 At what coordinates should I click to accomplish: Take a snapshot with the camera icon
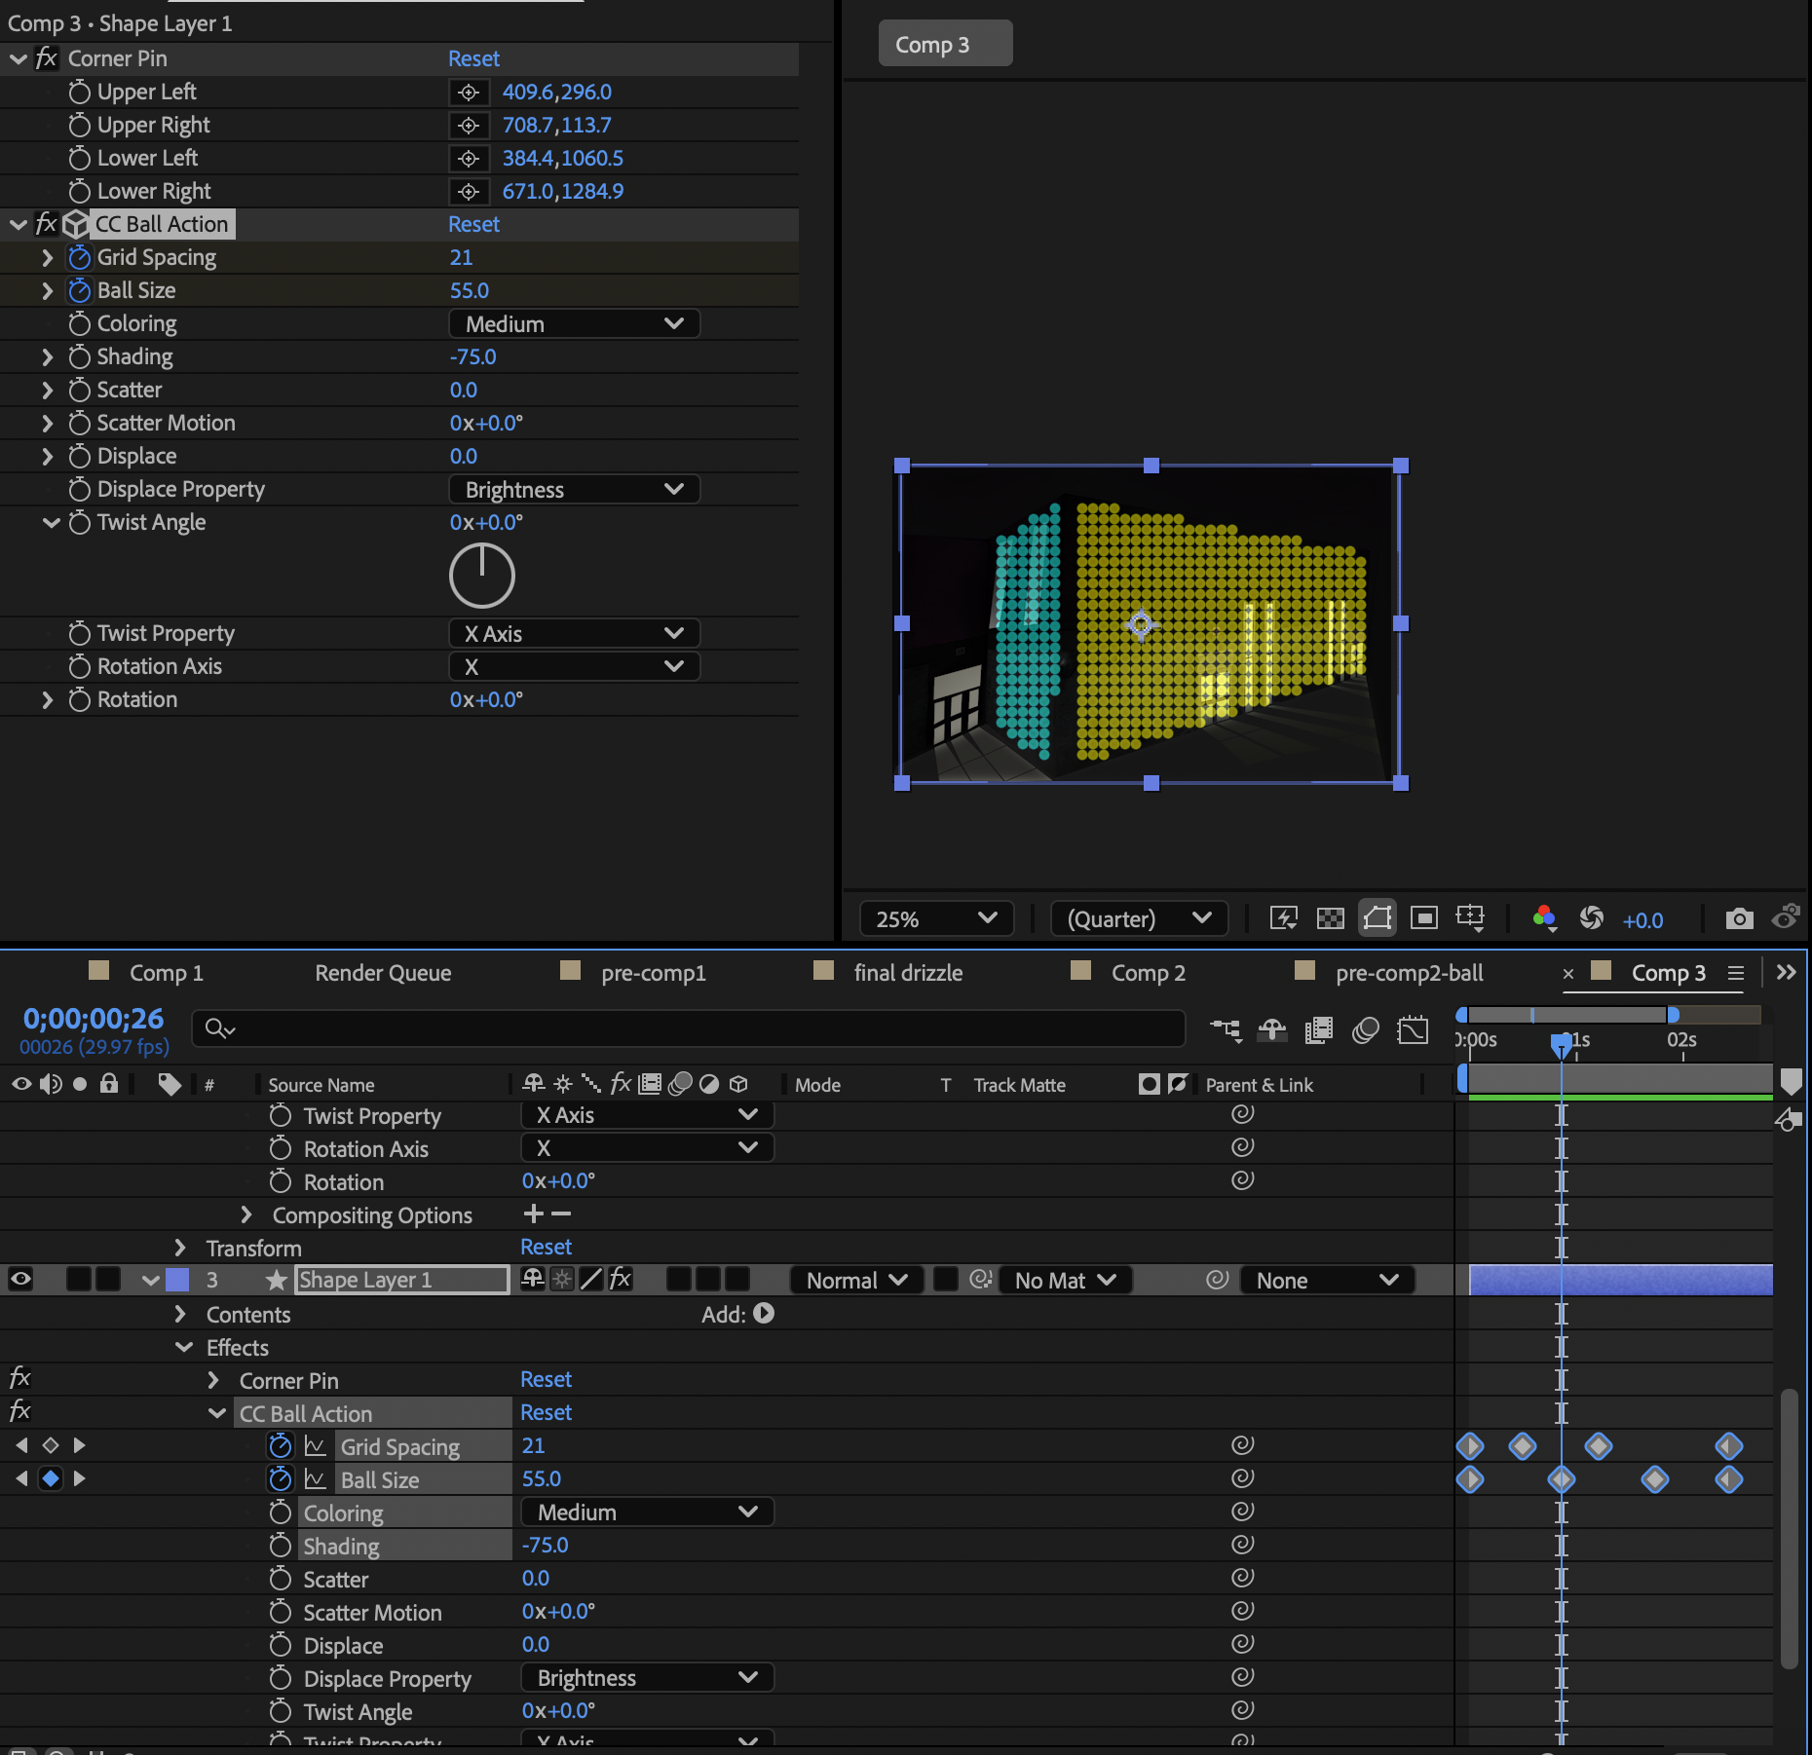pyautogui.click(x=1739, y=918)
